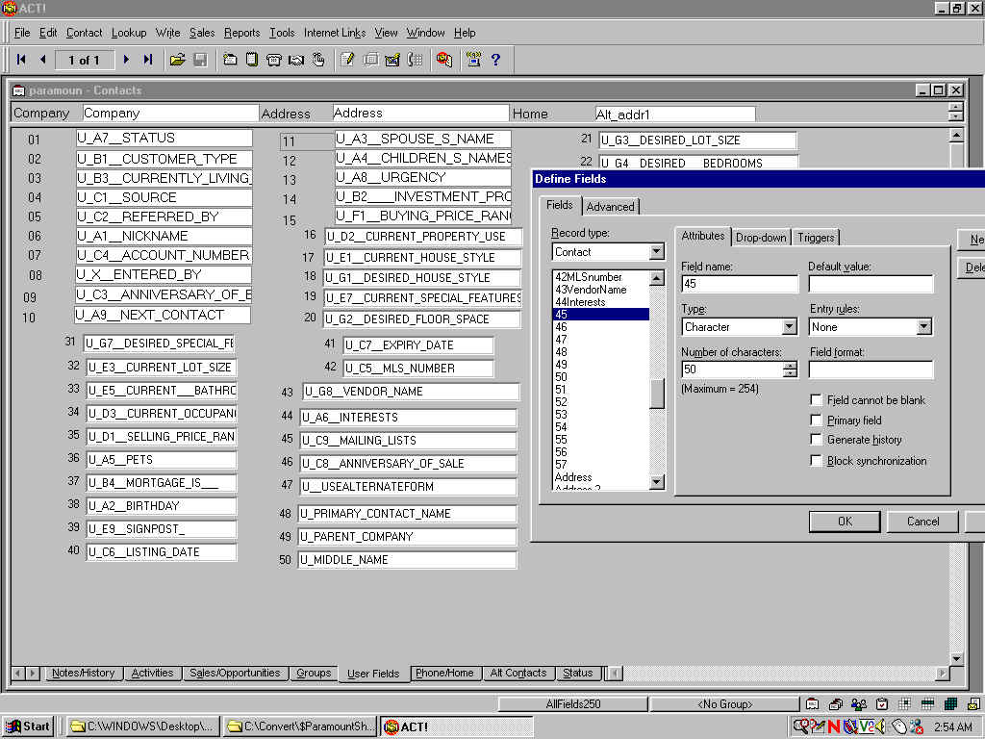Click the write letter pencil icon
The width and height of the screenshot is (985, 739).
click(347, 60)
